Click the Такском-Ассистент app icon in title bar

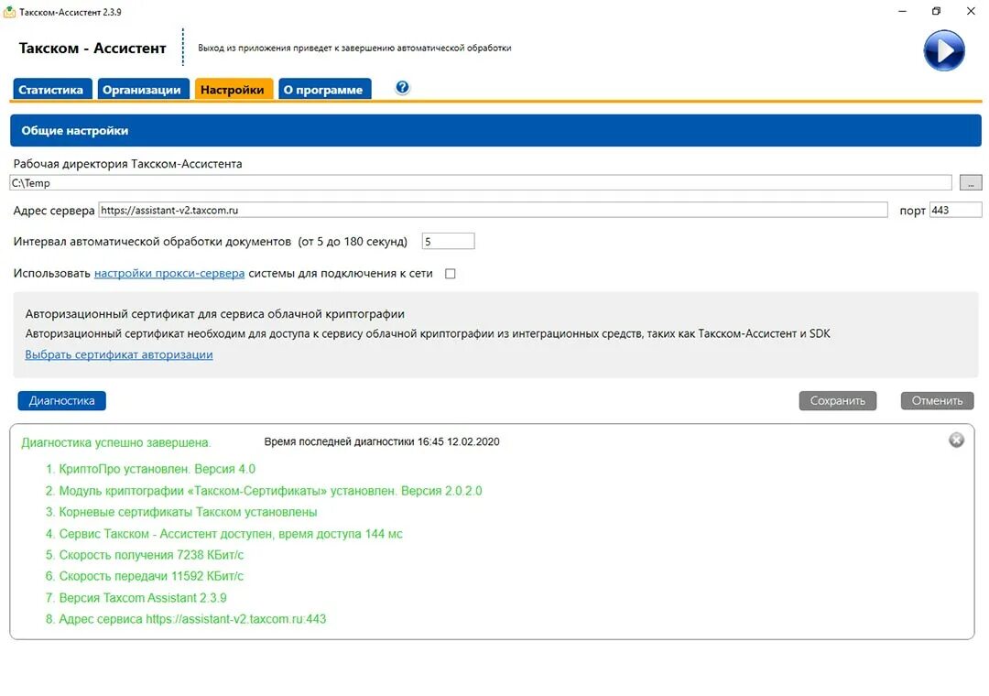[9, 11]
